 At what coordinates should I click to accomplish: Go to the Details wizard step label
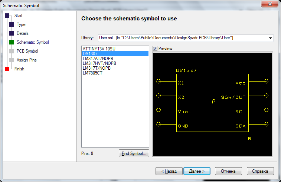pos(22,33)
